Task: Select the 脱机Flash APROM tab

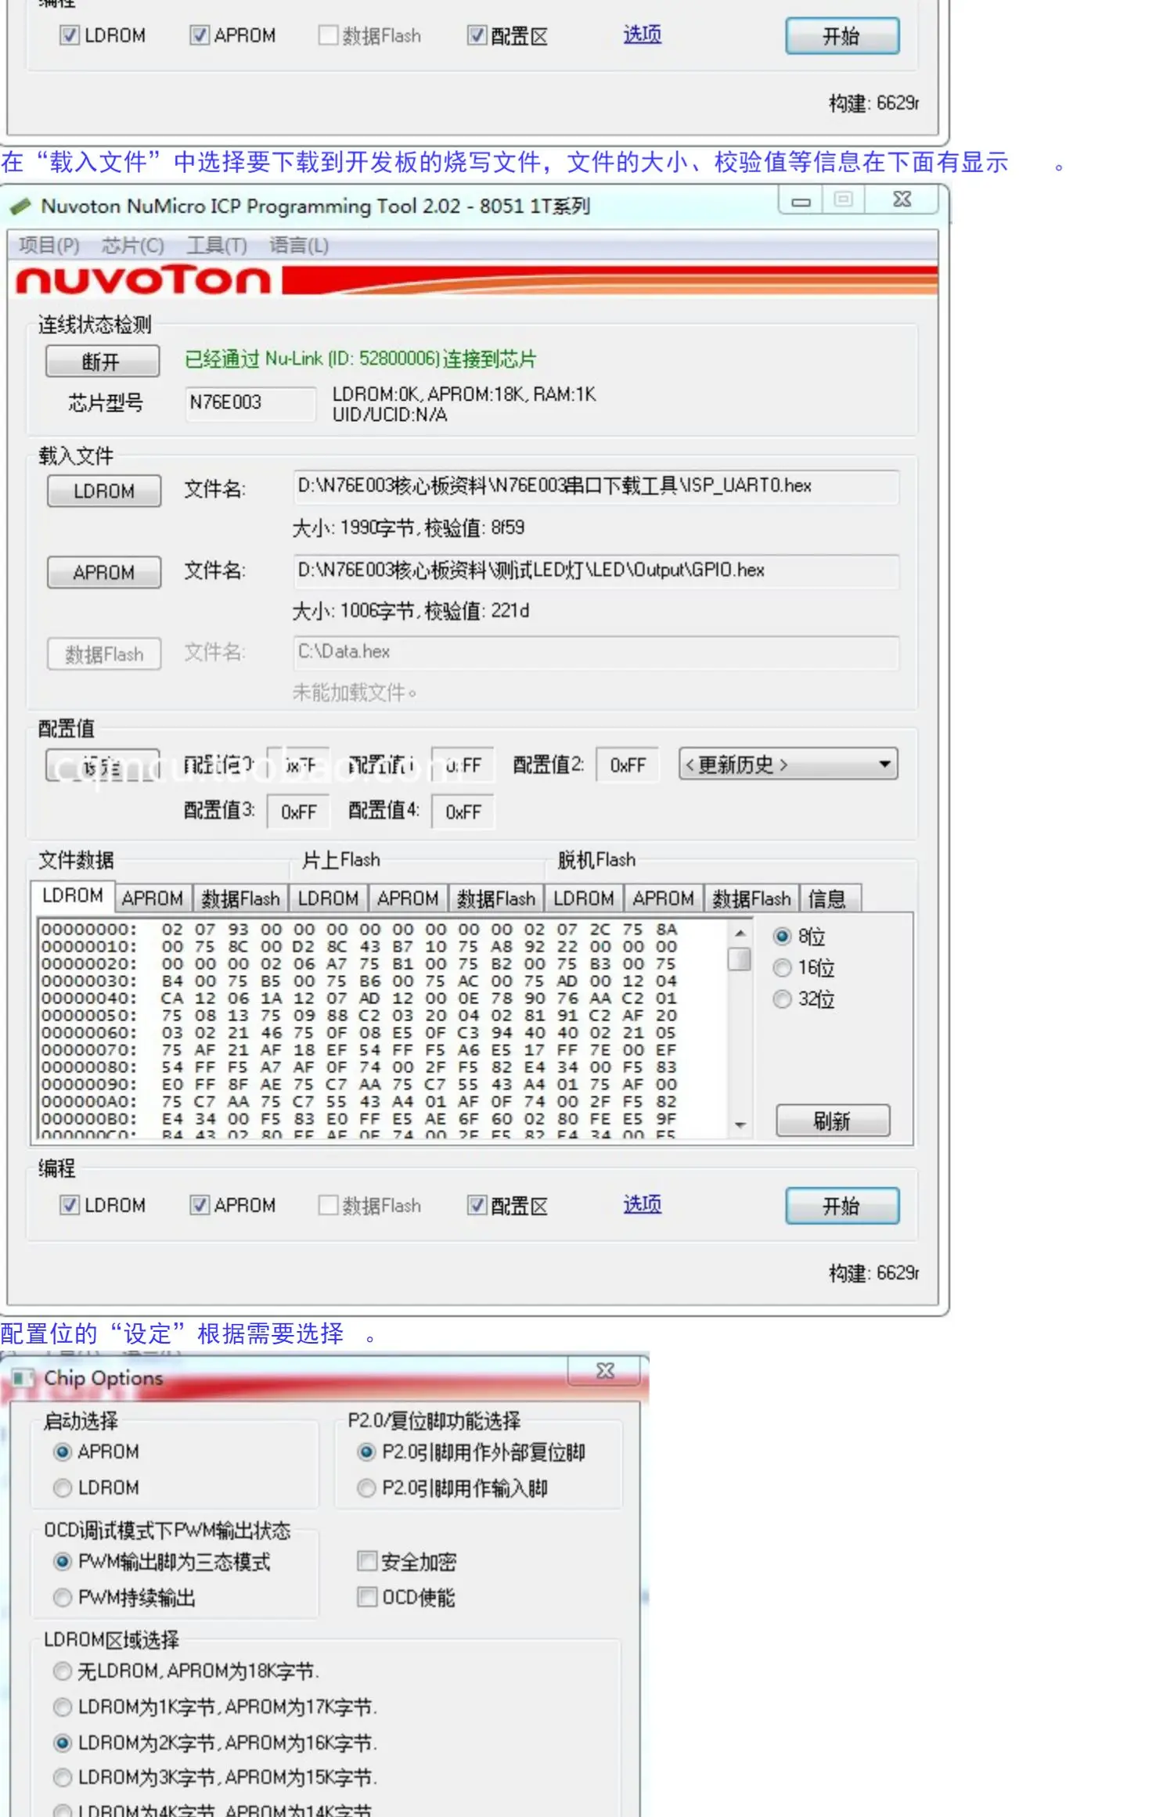Action: click(x=664, y=898)
